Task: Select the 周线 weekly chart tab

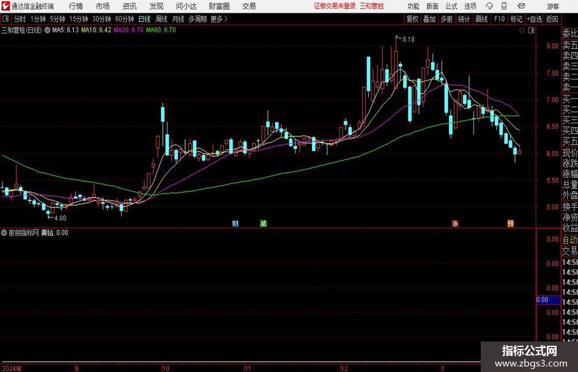Action: [161, 19]
